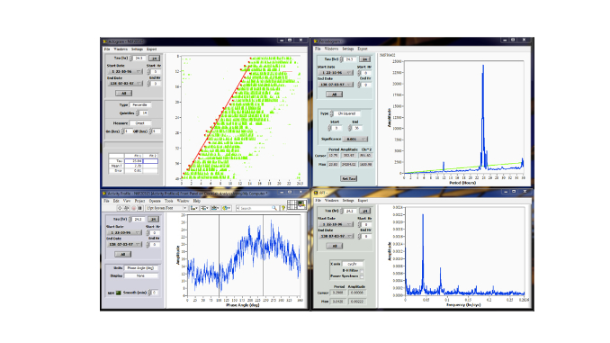
Task: Open the Distribute Objects toolbar tool
Action: pos(204,208)
